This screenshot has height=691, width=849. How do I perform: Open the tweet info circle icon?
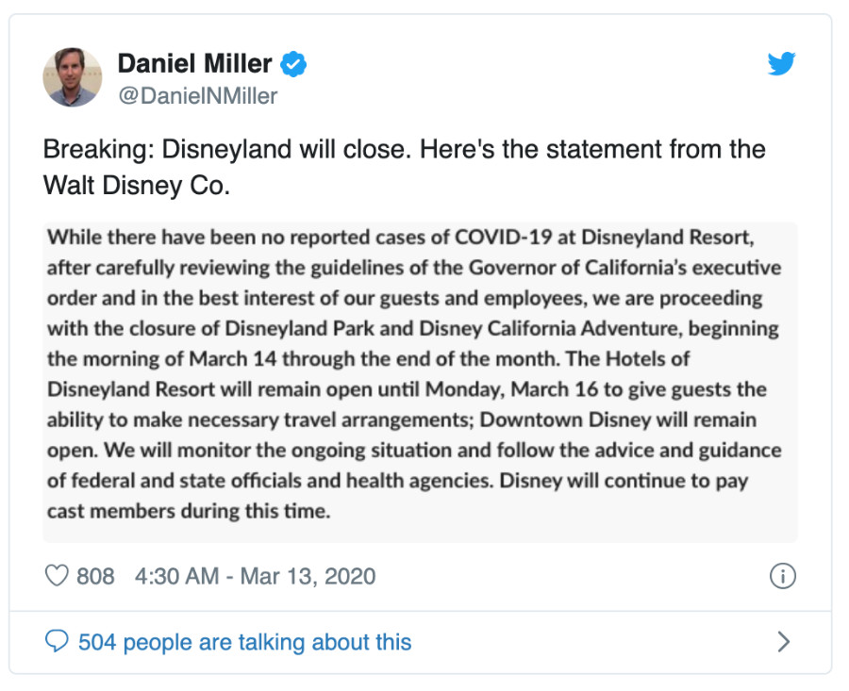pos(782,576)
